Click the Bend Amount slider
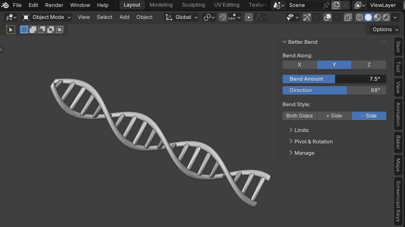This screenshot has width=405, height=227. point(334,79)
